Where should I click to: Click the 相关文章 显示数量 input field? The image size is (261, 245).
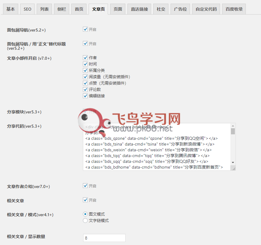click(x=104, y=238)
